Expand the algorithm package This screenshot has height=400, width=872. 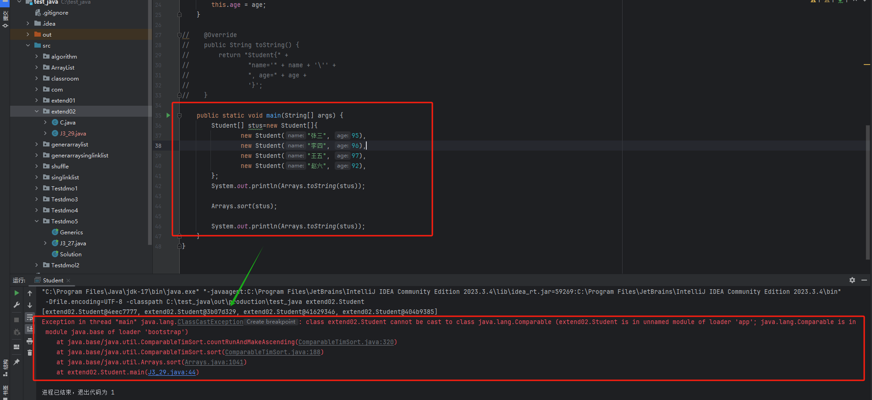click(37, 56)
